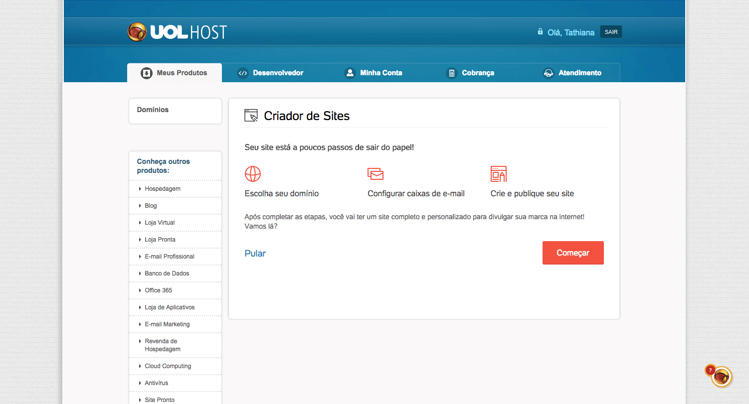The width and height of the screenshot is (749, 404).
Task: Open the floating UOL help chat icon
Action: pos(722,377)
